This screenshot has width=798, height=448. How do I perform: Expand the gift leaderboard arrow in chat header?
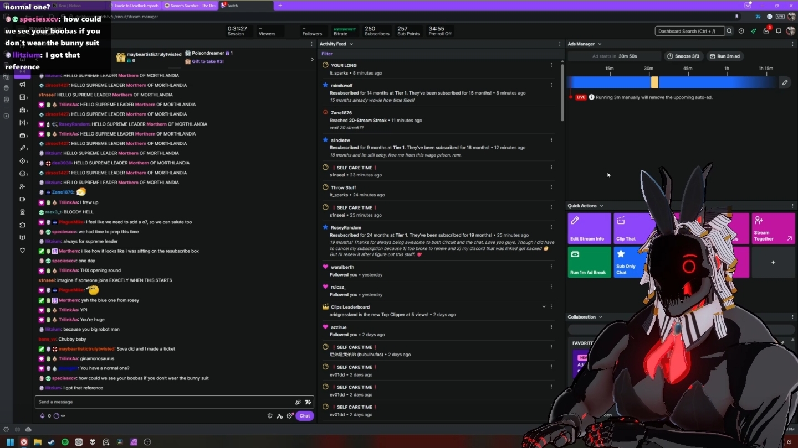[311, 59]
